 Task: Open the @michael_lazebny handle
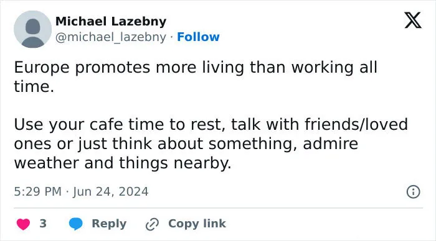point(111,37)
